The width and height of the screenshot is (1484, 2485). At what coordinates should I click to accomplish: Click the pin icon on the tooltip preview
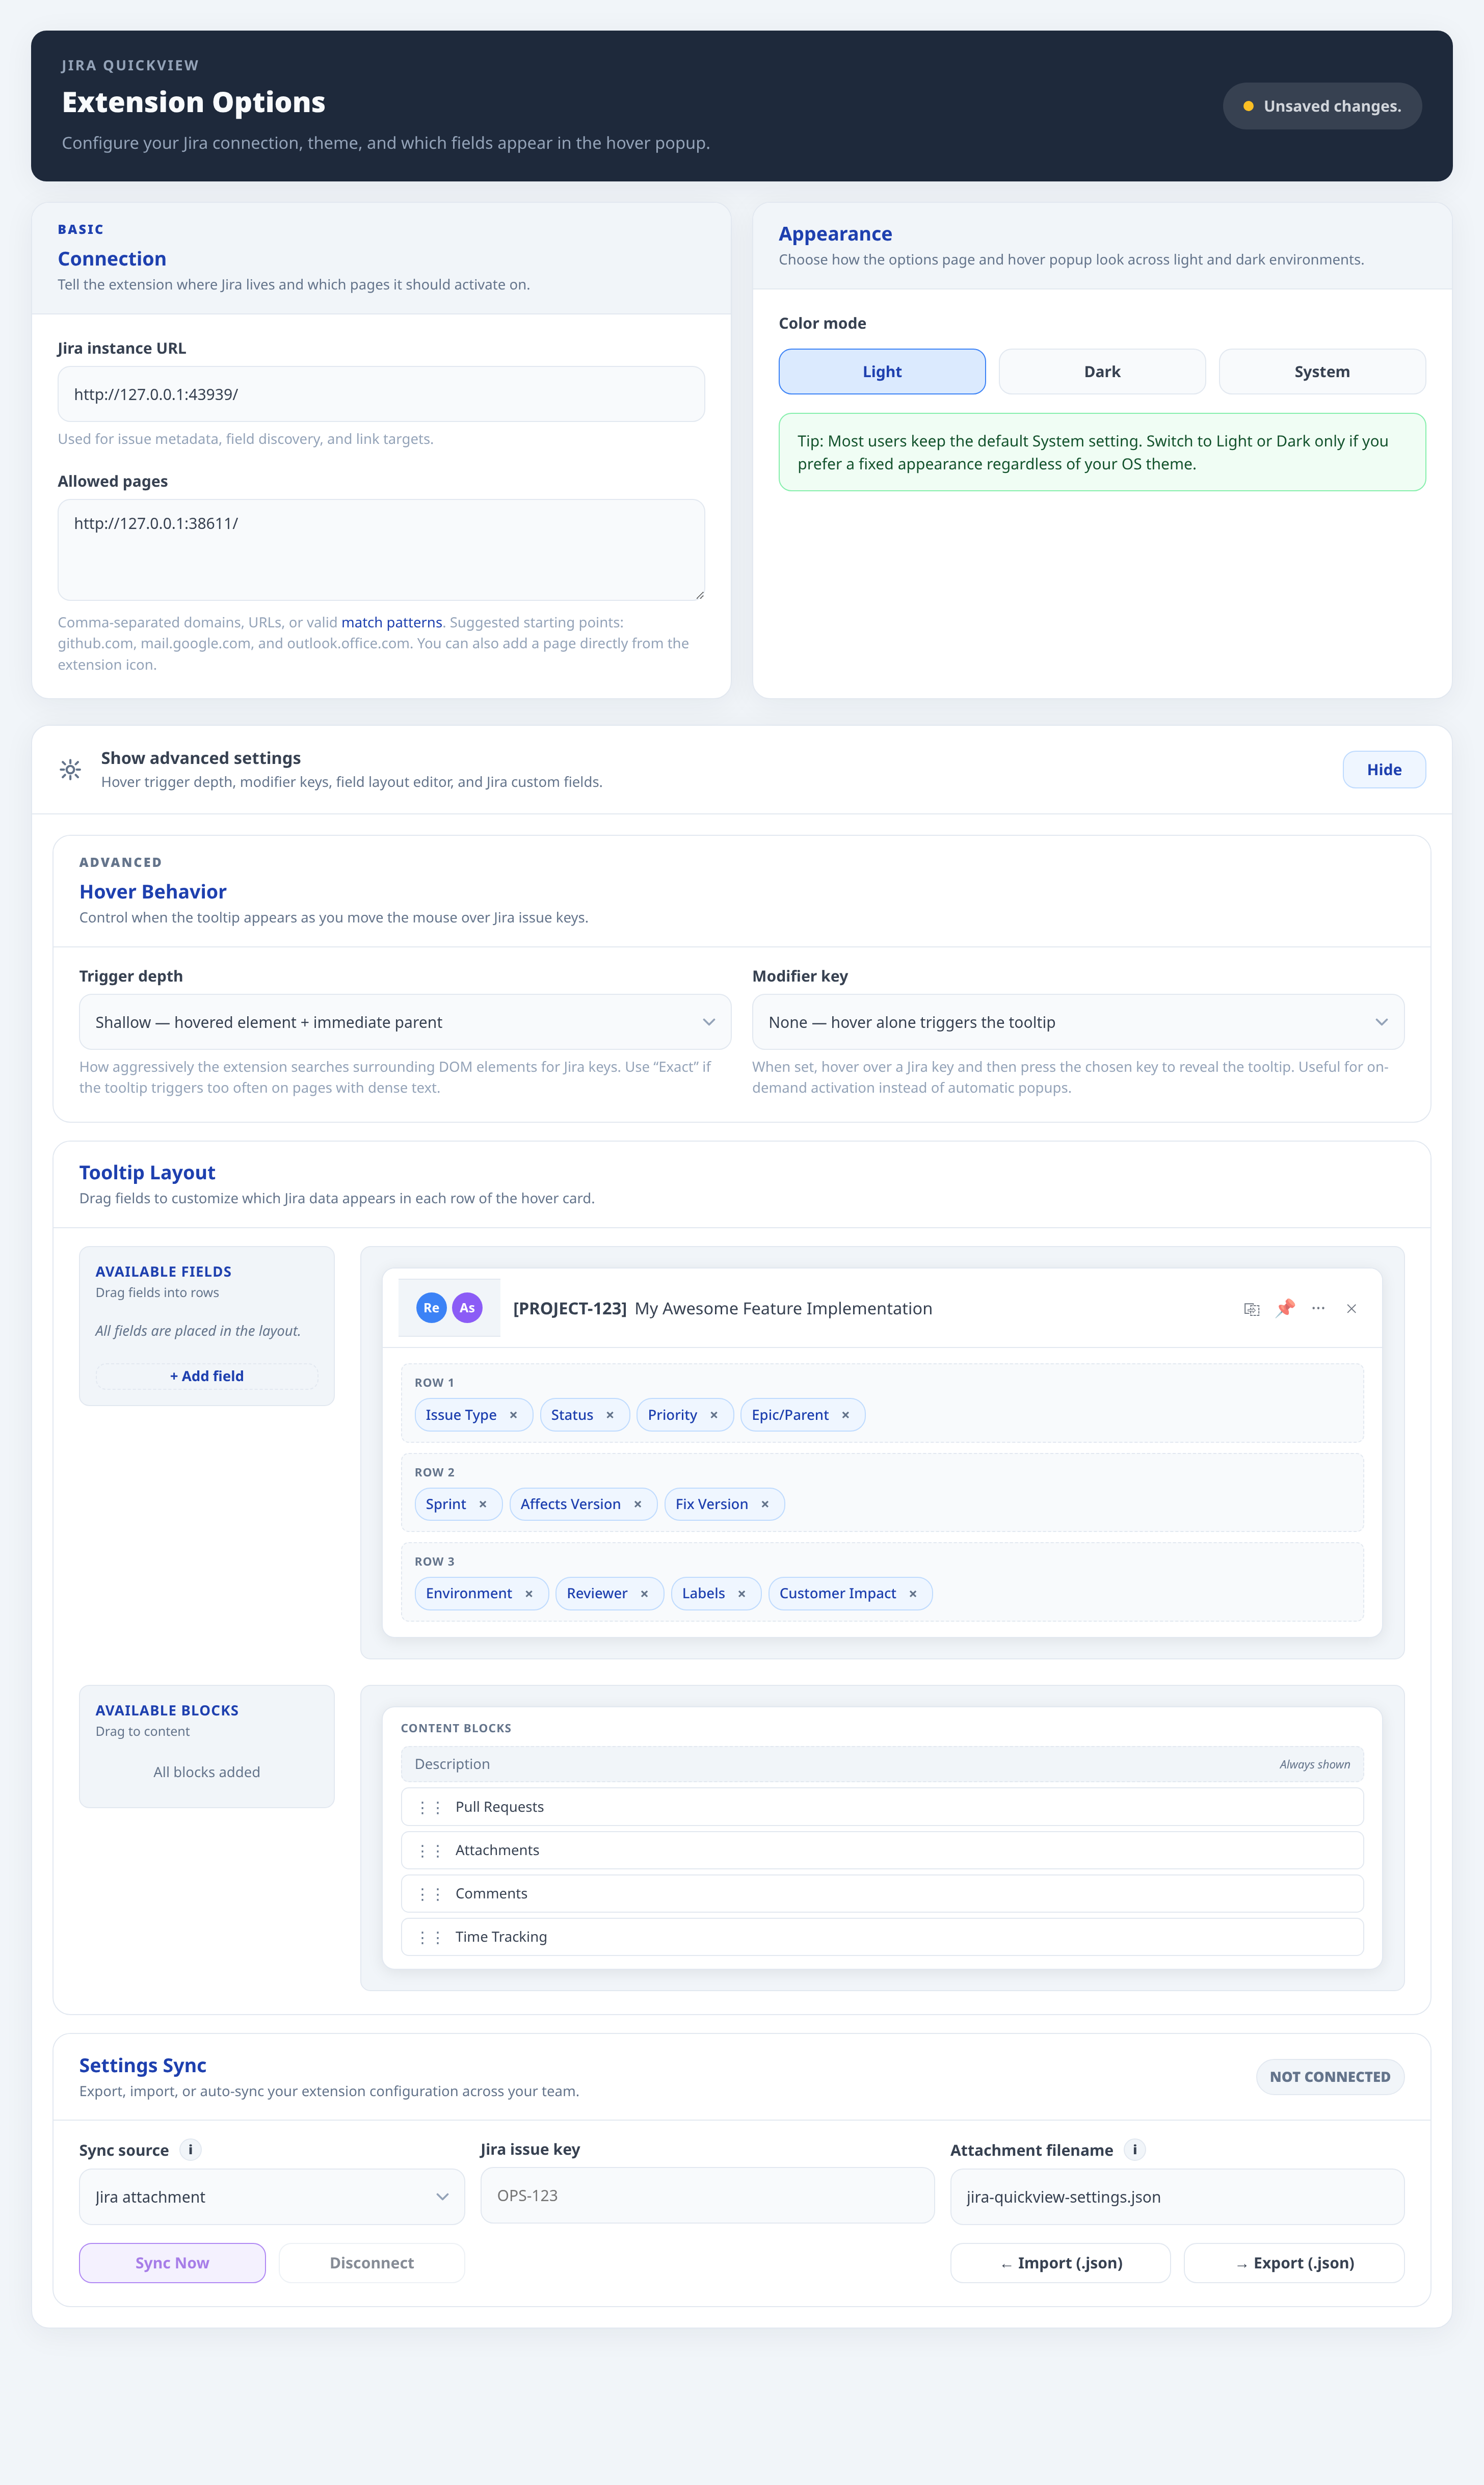click(x=1285, y=1308)
